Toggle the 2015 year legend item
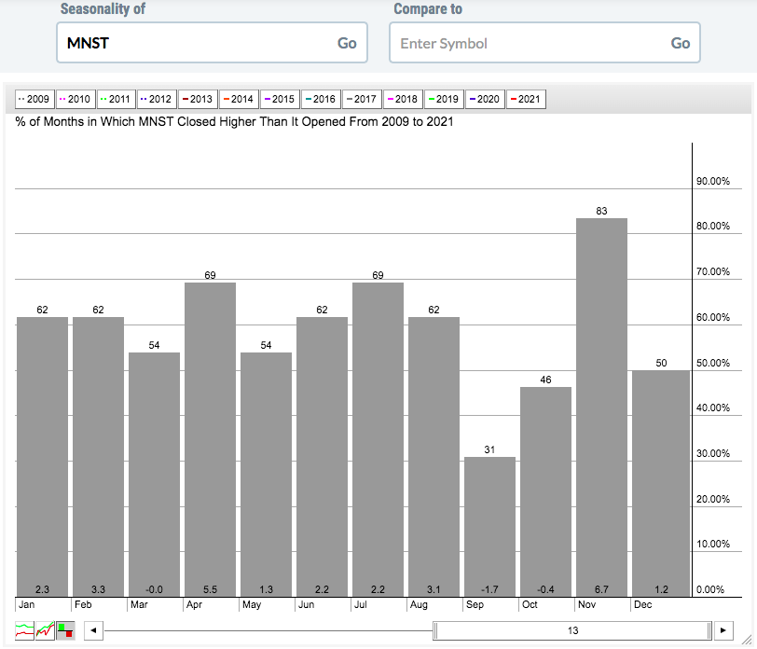Image resolution: width=757 pixels, height=649 pixels. 279,99
